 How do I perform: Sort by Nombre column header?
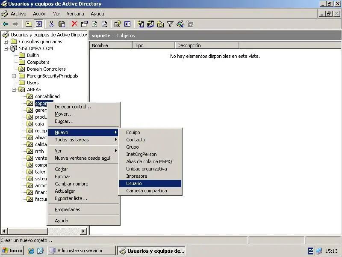pos(111,45)
